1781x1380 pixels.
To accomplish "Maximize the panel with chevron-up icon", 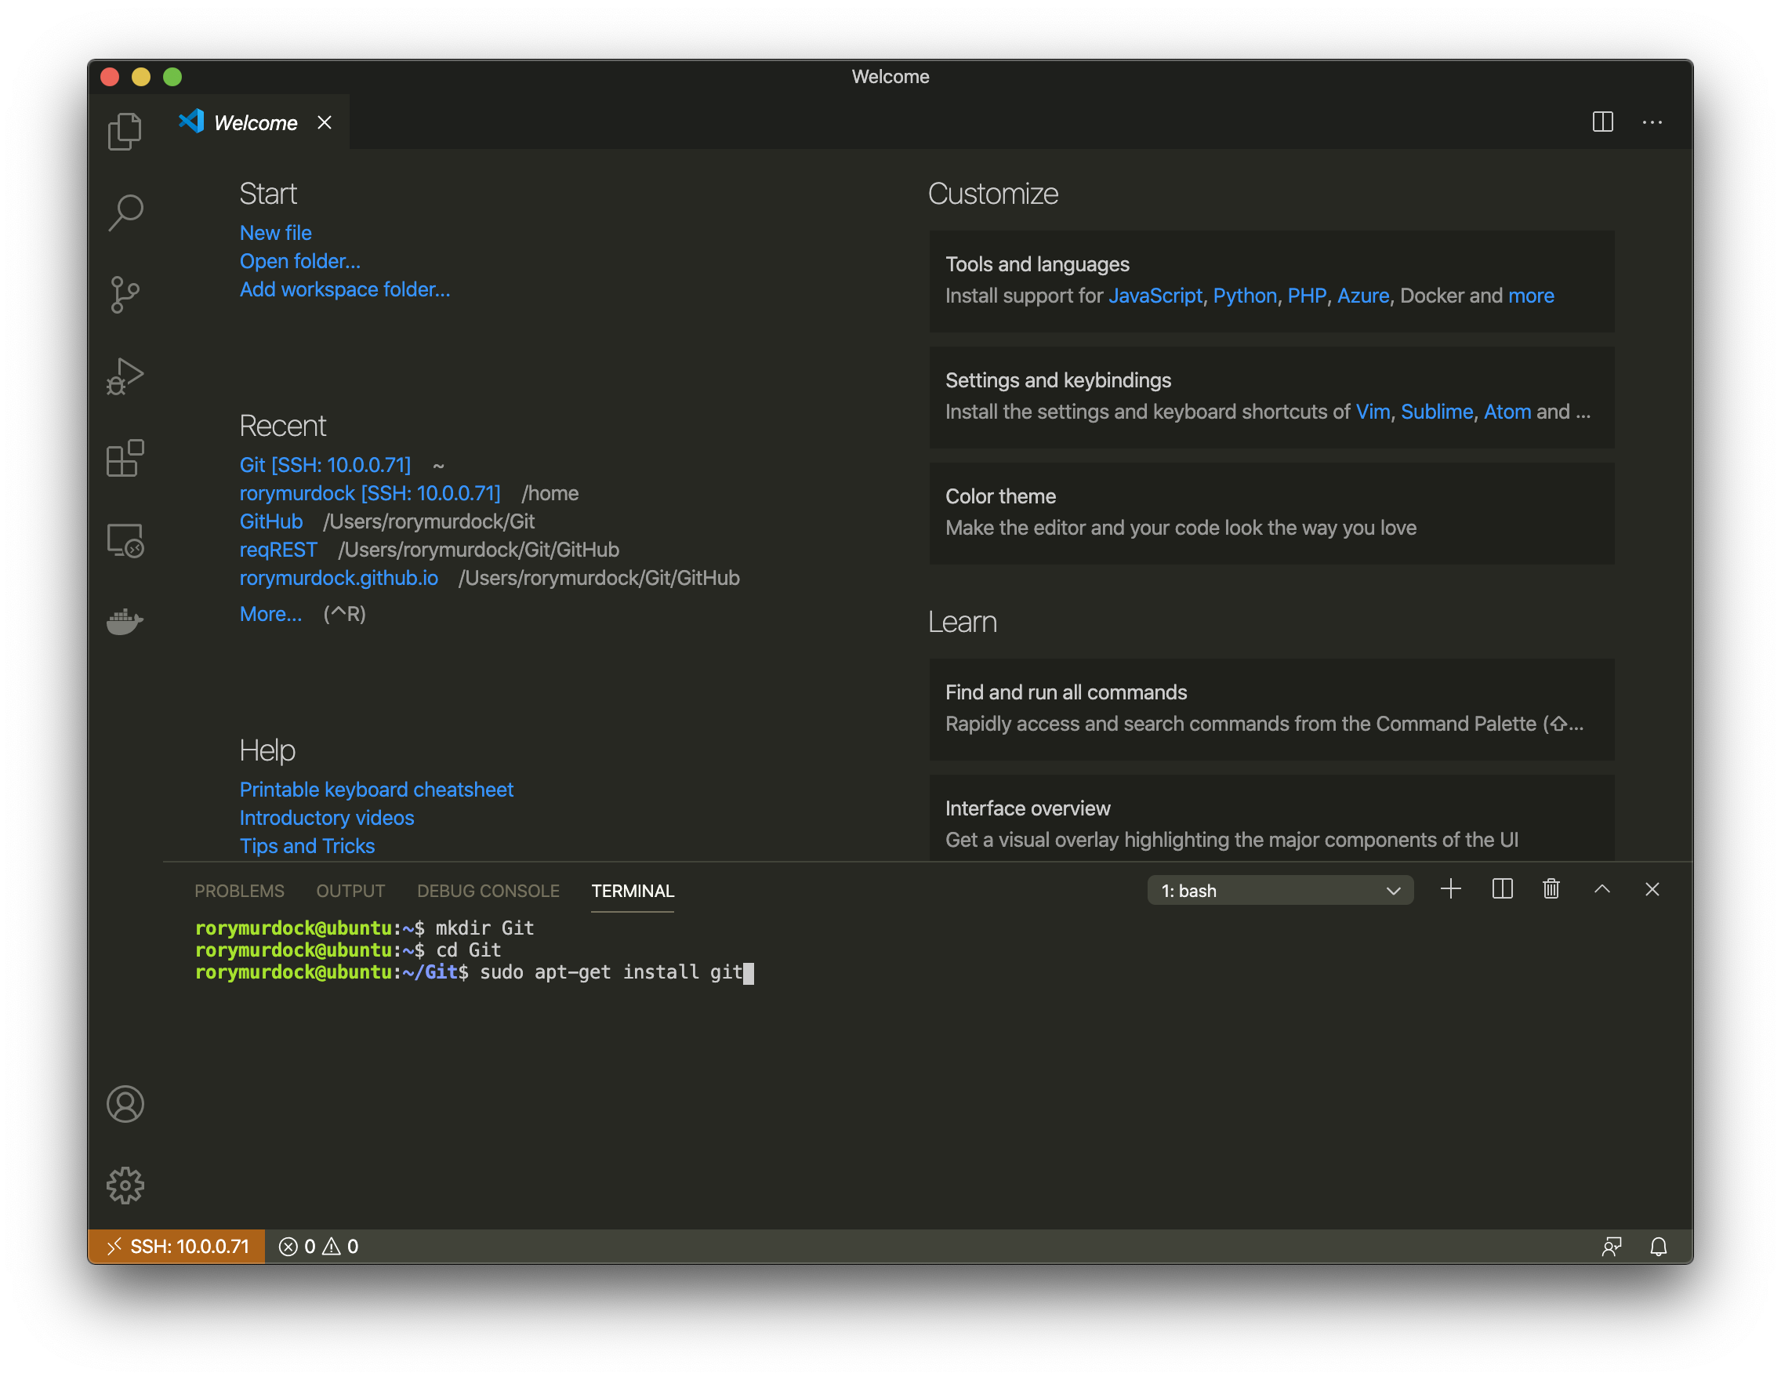I will [1601, 889].
